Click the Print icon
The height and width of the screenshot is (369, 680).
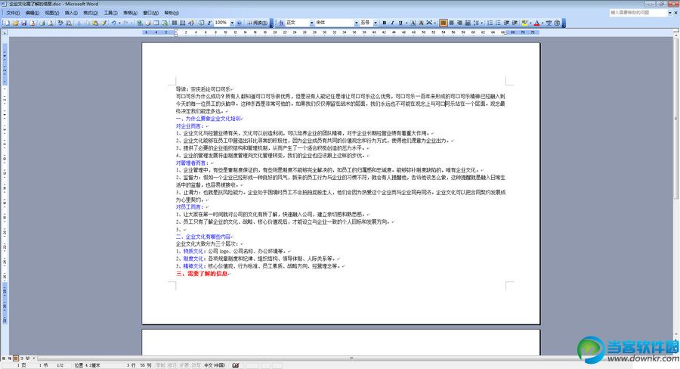tap(42, 23)
